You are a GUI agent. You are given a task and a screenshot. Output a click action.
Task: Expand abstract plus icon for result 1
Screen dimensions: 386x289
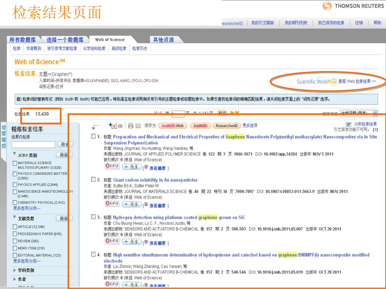146,167
